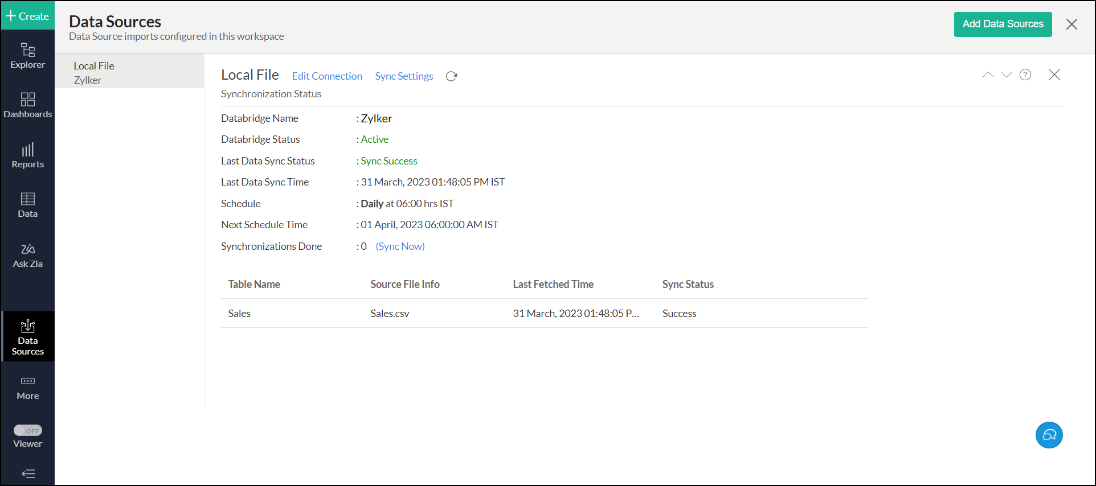This screenshot has height=486, width=1096.
Task: Go to Dashboards in the sidebar
Action: (27, 105)
